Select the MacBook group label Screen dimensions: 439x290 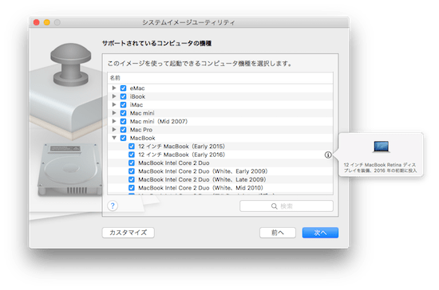point(143,138)
